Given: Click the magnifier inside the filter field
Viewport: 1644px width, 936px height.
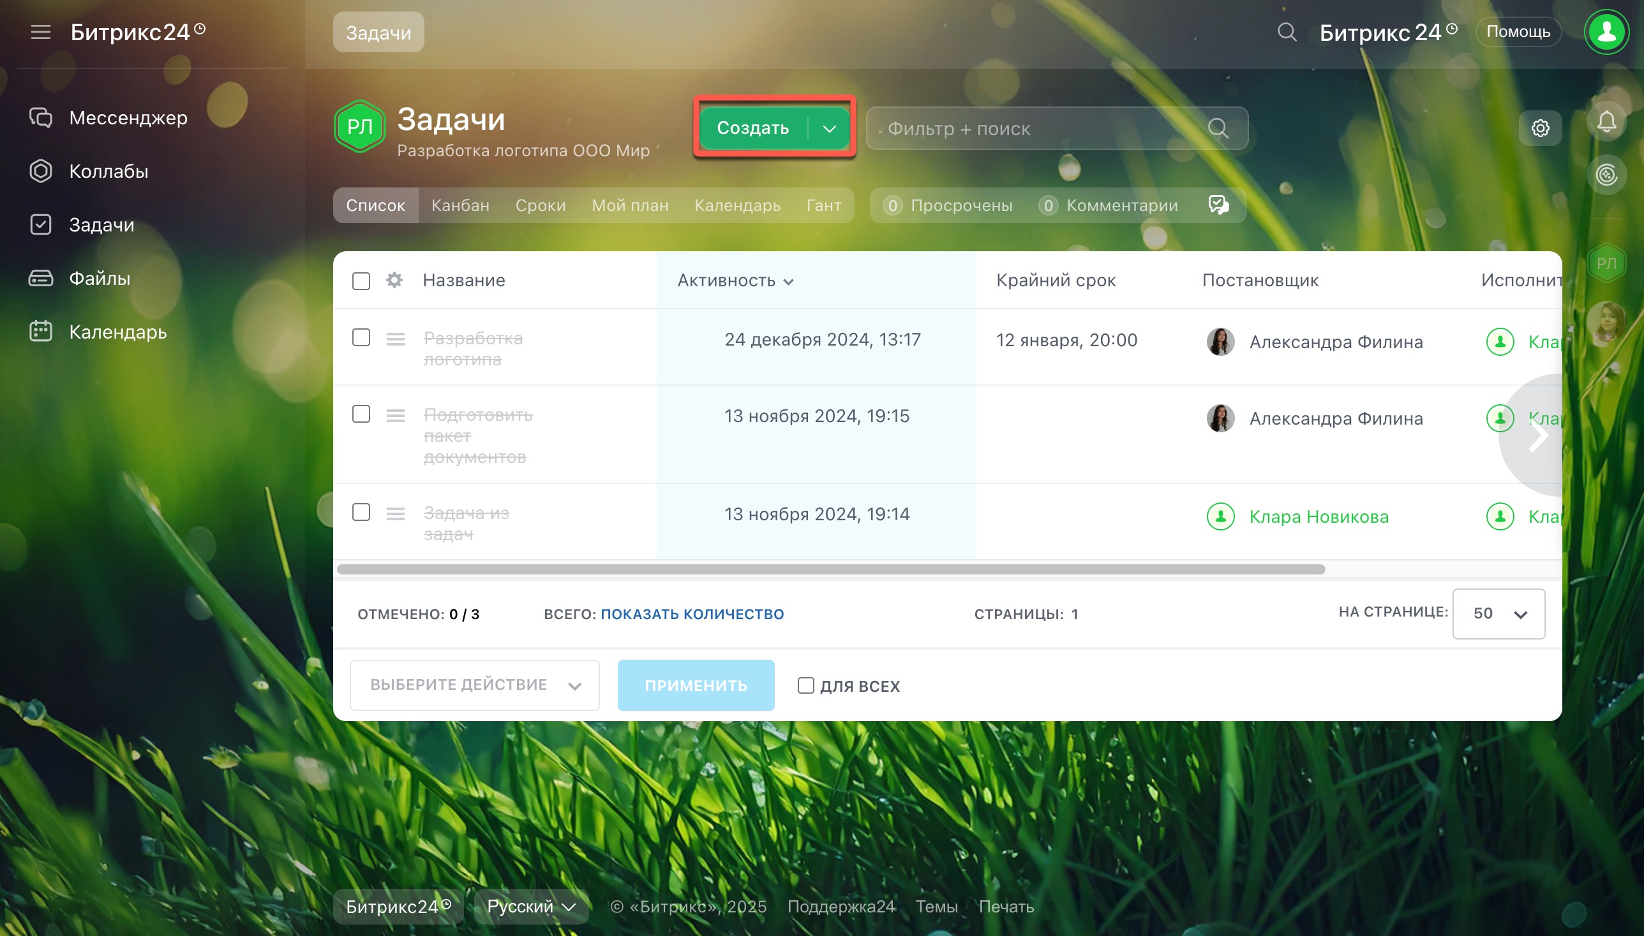Looking at the screenshot, I should (x=1218, y=129).
